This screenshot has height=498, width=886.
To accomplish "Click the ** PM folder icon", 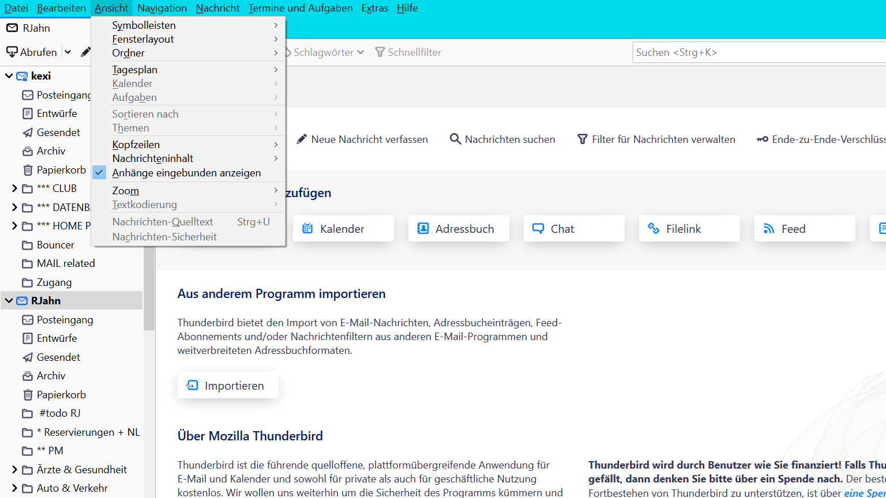I will tap(27, 451).
